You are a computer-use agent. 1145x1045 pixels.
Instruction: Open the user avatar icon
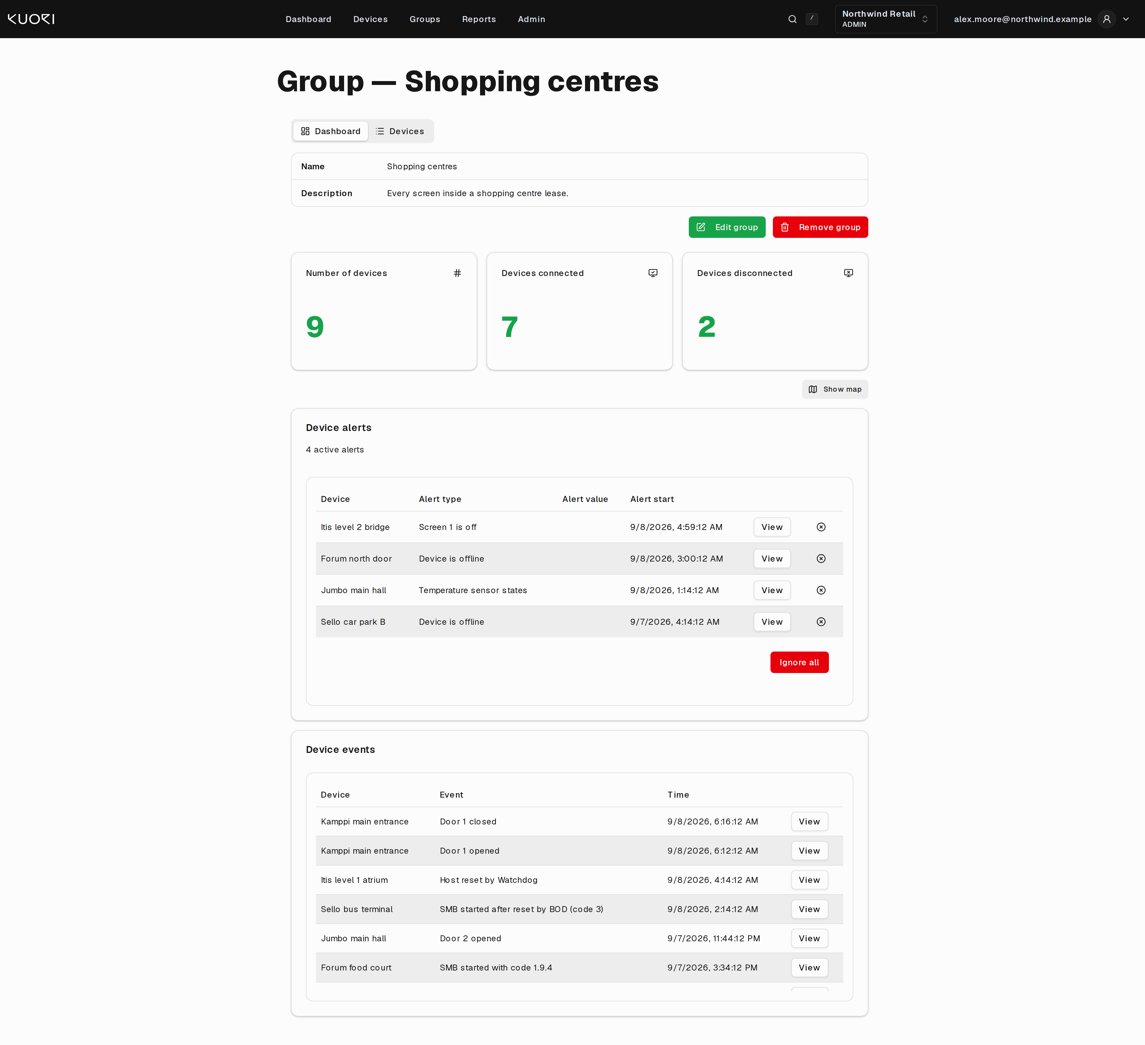pos(1106,19)
